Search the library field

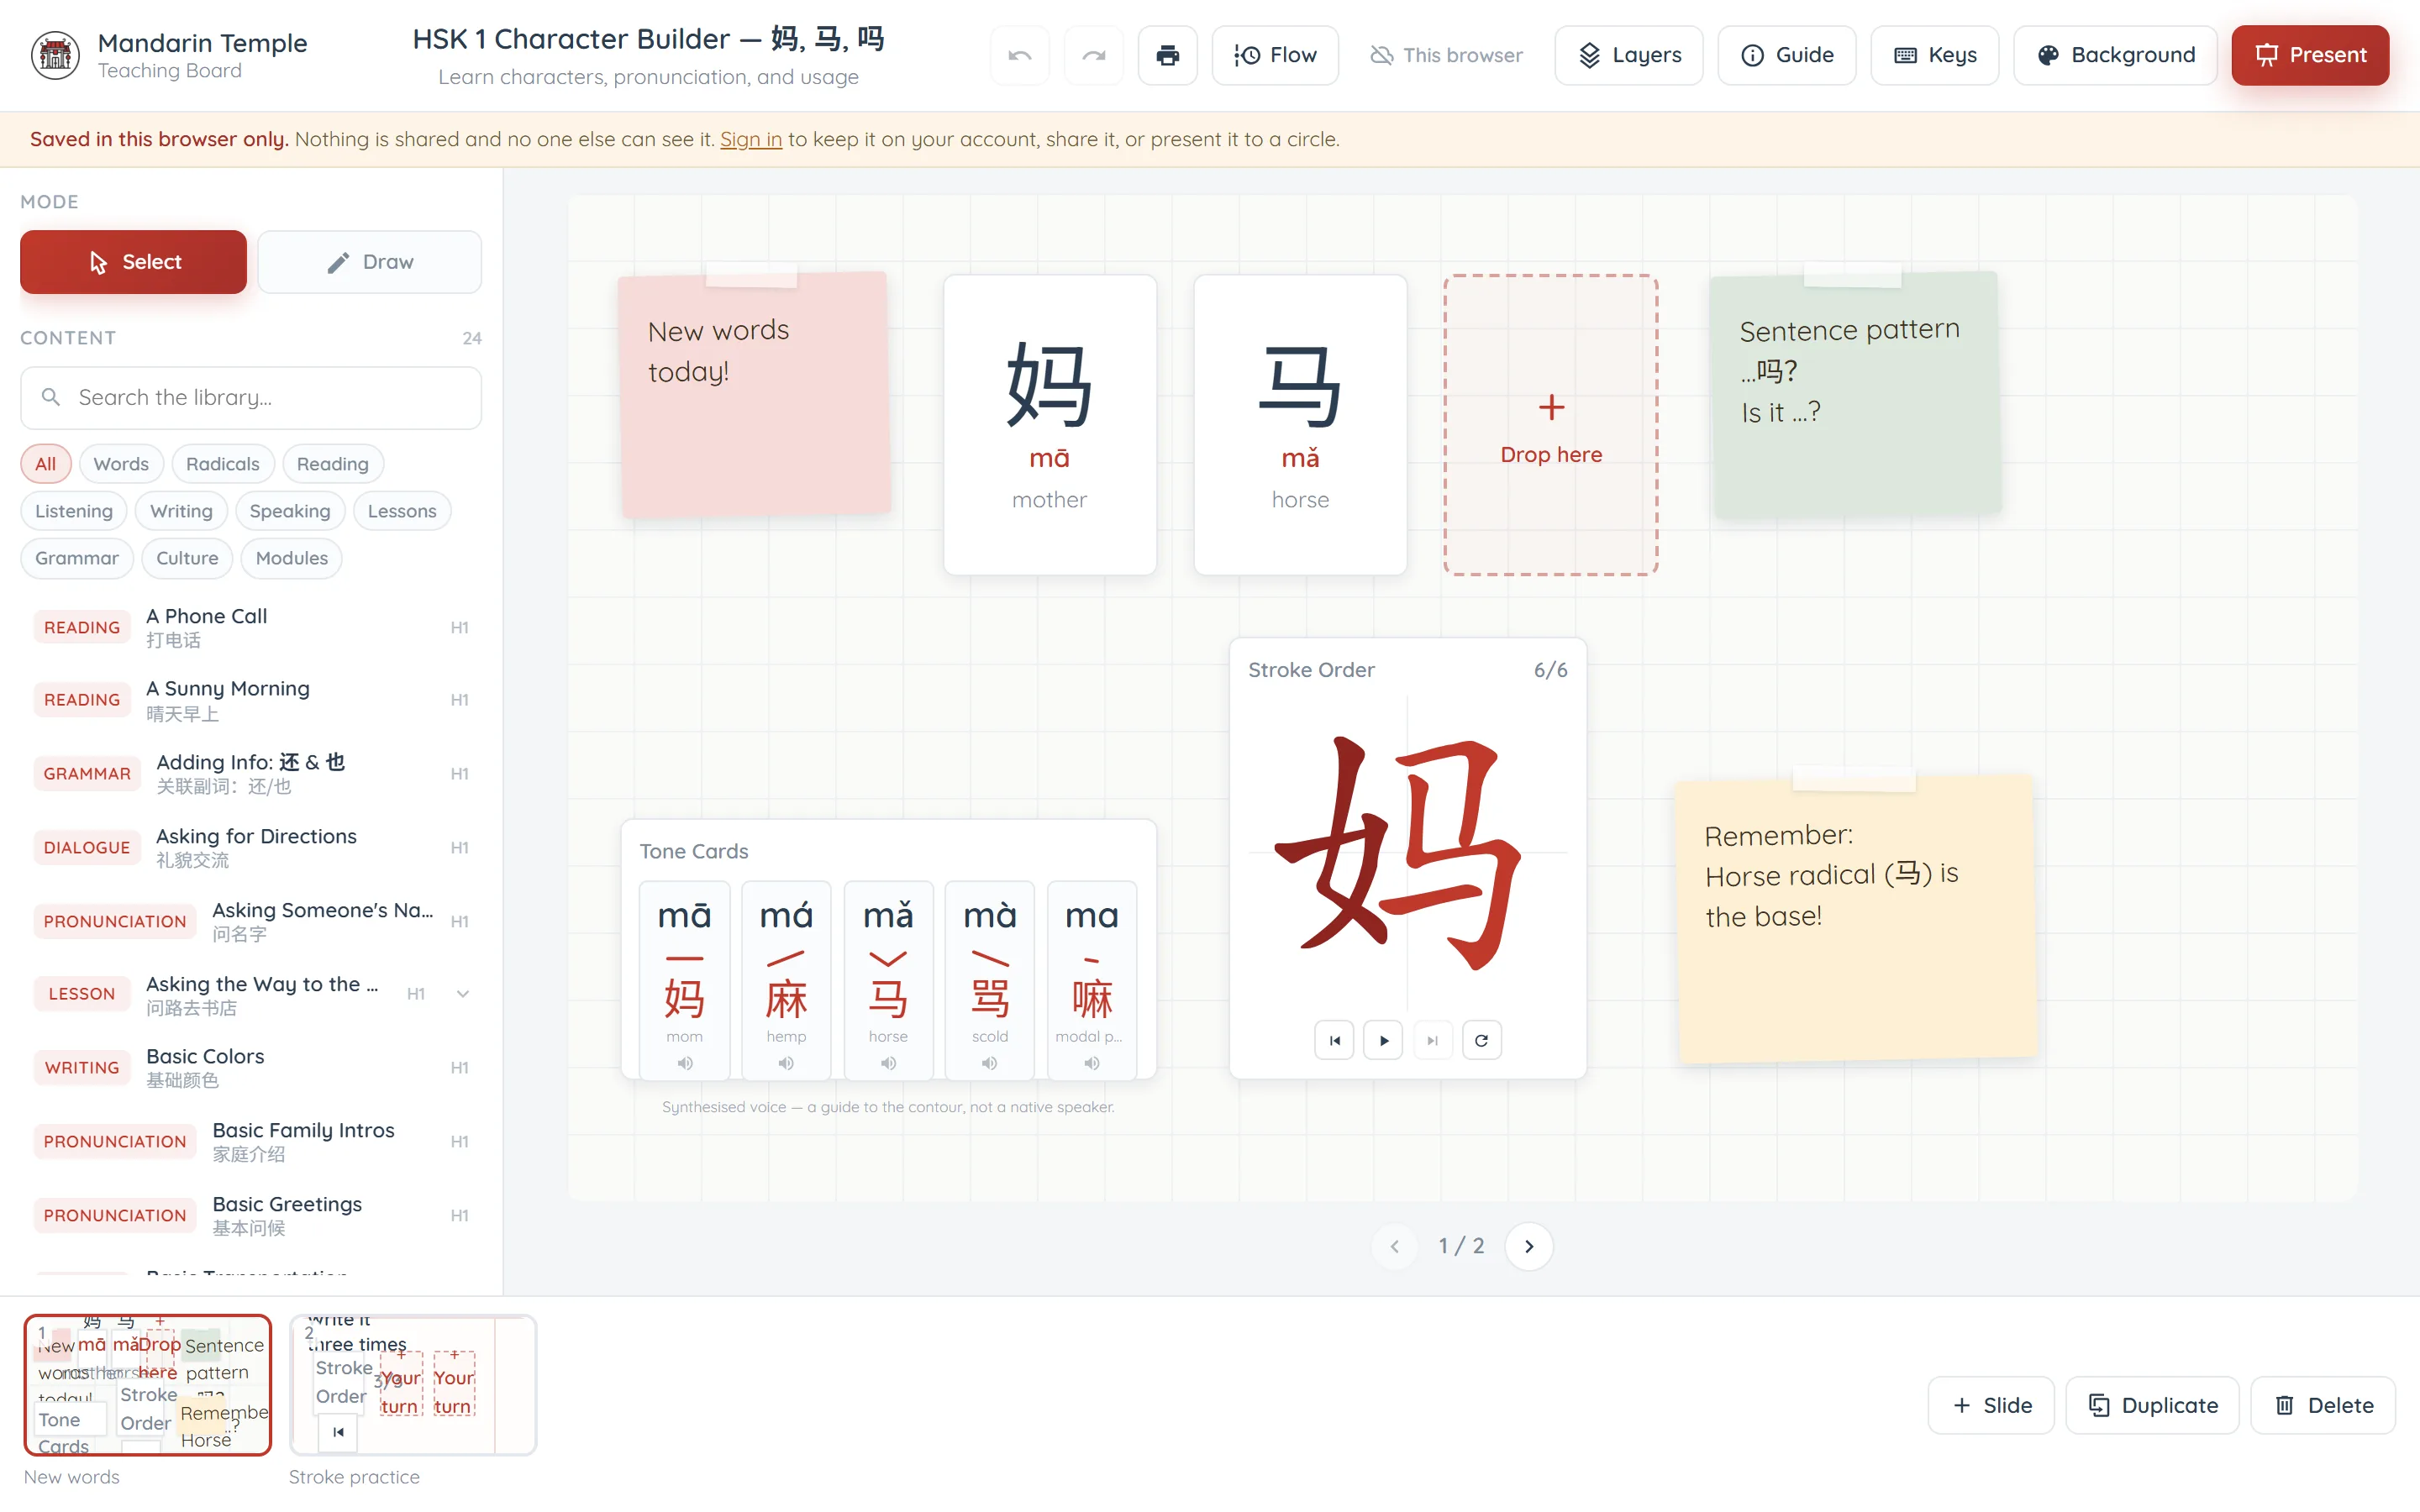(x=251, y=398)
